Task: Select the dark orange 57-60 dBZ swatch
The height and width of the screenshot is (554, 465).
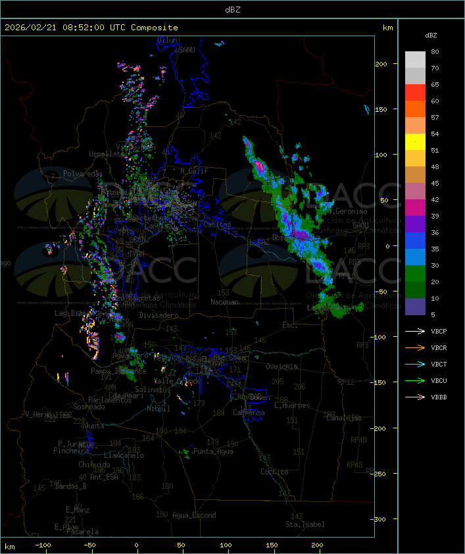Action: pos(415,109)
